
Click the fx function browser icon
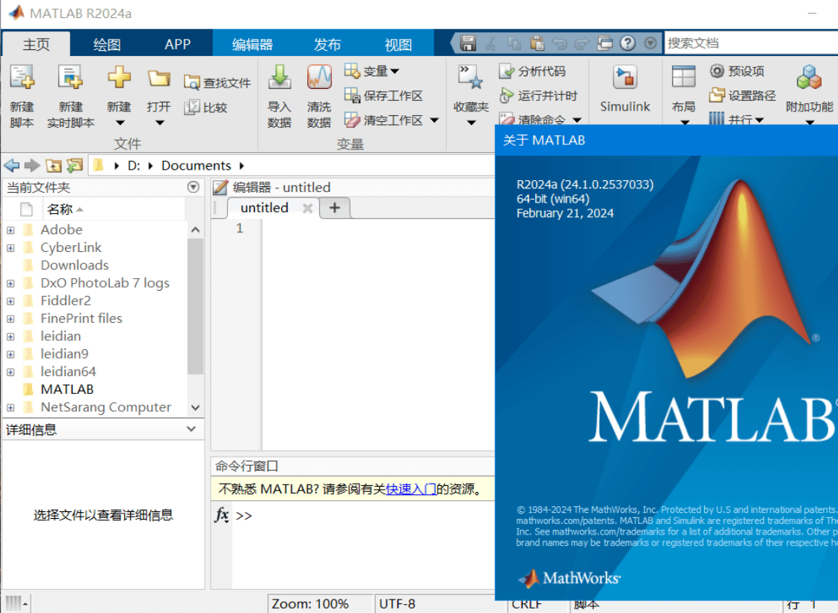click(222, 515)
